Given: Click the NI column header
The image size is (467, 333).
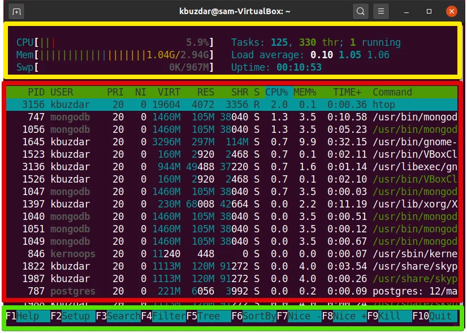Looking at the screenshot, I should 141,92.
